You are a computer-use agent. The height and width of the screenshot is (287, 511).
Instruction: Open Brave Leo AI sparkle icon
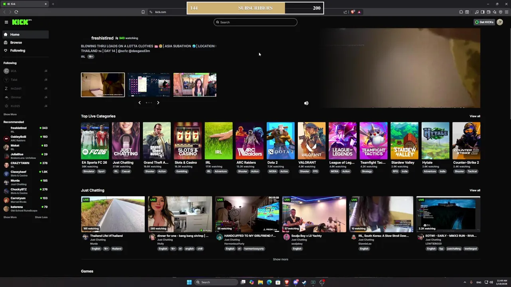(x=495, y=12)
